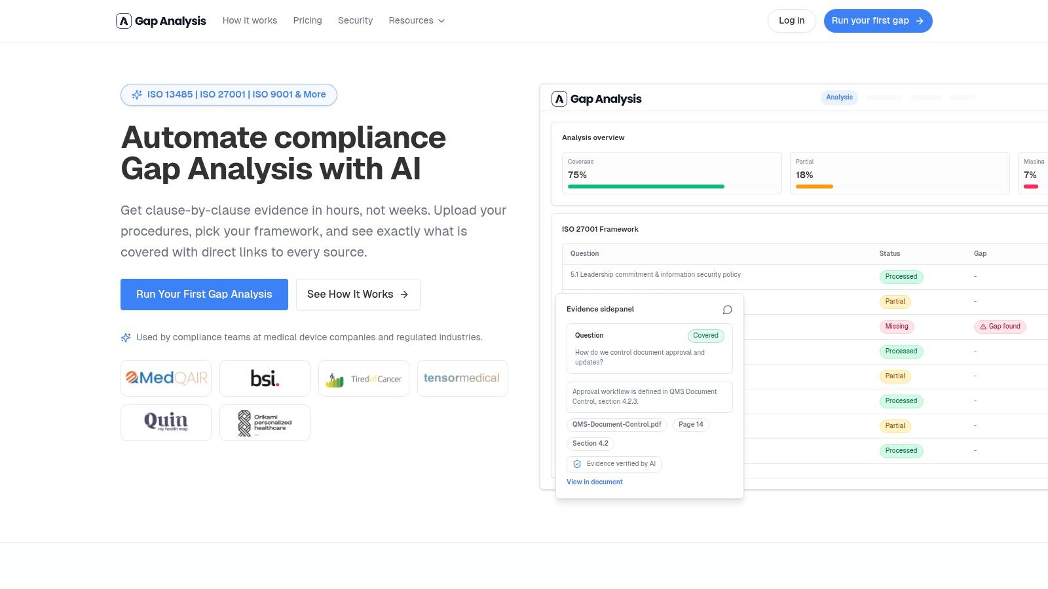
Task: Click the Gap found badge
Action: tap(1000, 326)
